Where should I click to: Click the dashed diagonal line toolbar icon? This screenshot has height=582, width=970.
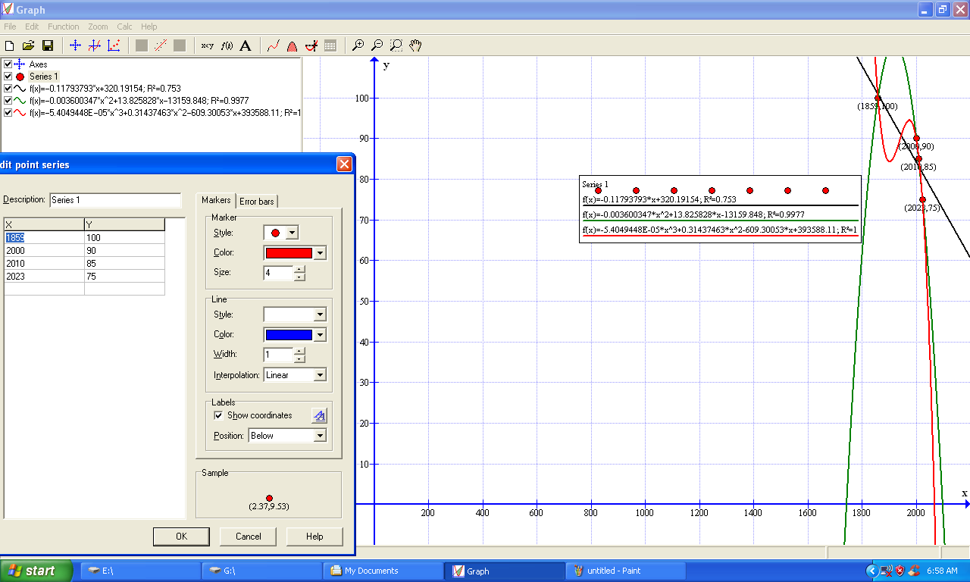click(x=161, y=45)
